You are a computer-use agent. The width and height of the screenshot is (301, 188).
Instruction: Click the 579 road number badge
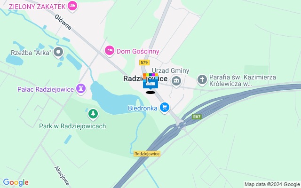(x=144, y=63)
